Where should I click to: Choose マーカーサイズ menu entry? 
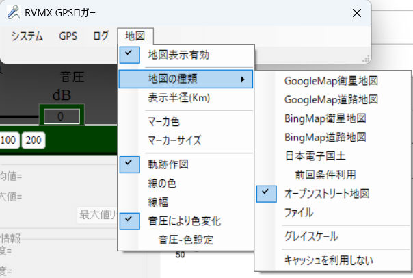174,140
